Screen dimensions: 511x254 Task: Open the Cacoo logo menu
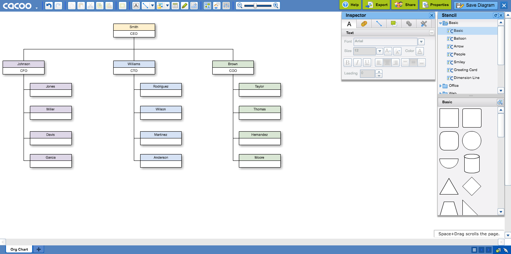coord(21,6)
